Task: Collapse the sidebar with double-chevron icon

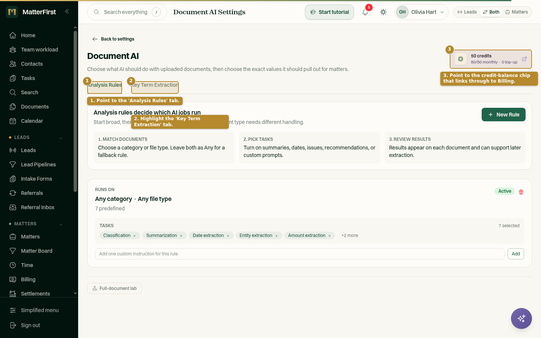Action: pos(67,11)
